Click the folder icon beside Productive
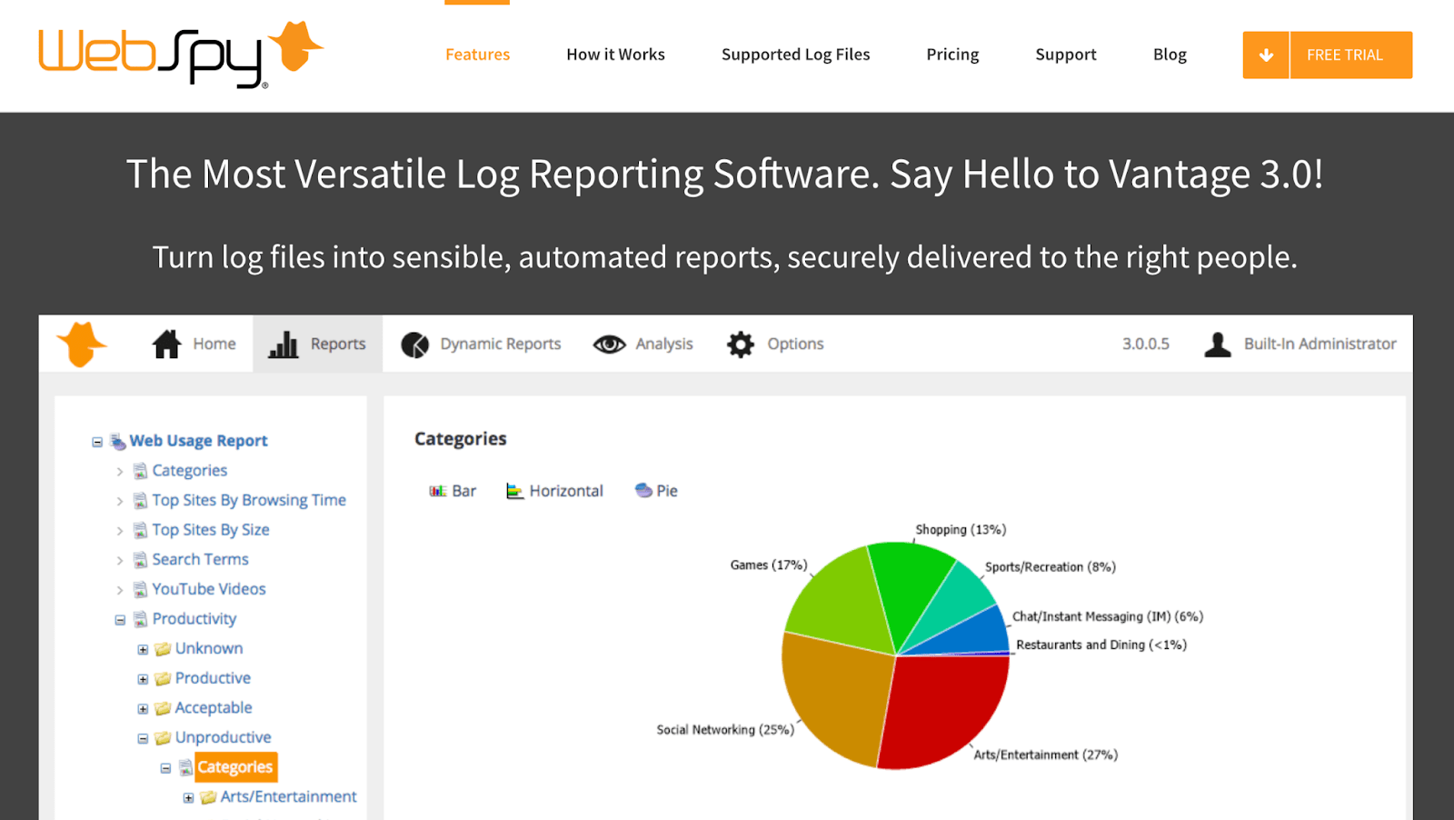The height and width of the screenshot is (820, 1454). click(x=163, y=679)
